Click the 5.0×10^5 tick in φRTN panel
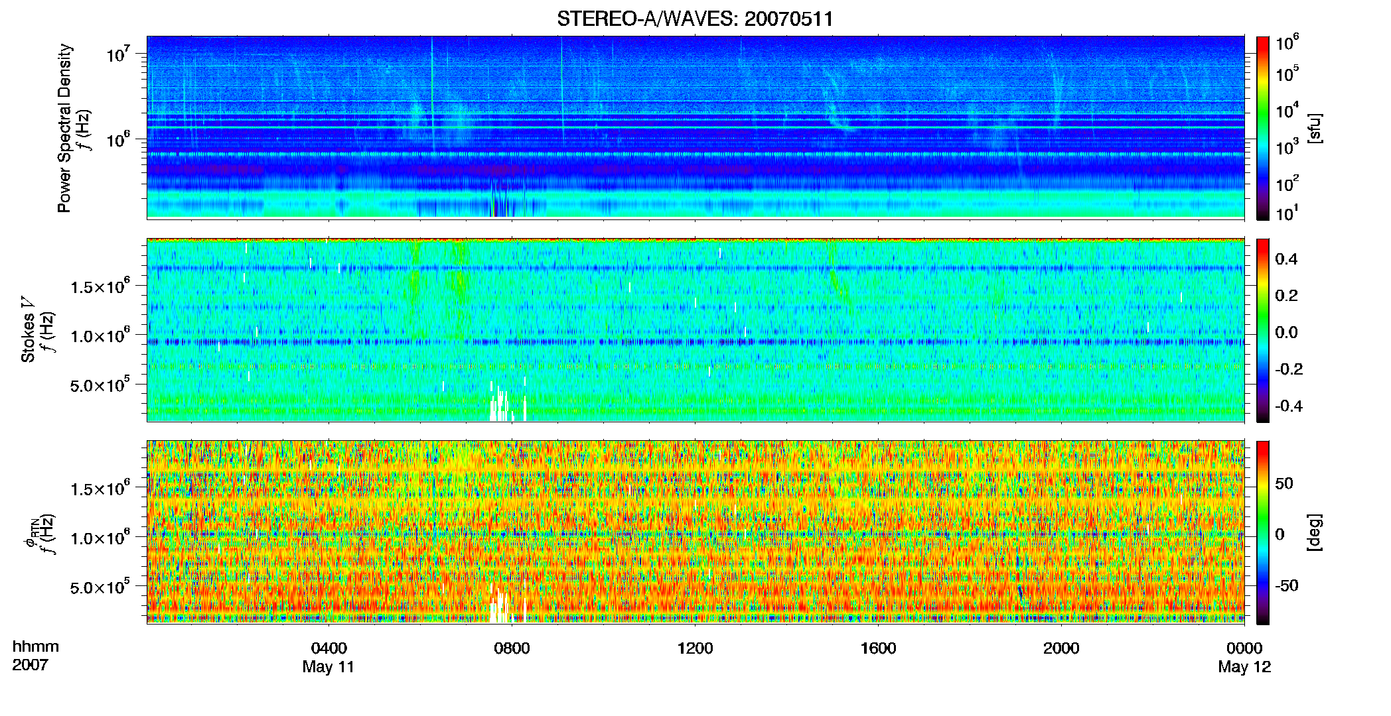Image resolution: width=1391 pixels, height=716 pixels. coord(100,587)
